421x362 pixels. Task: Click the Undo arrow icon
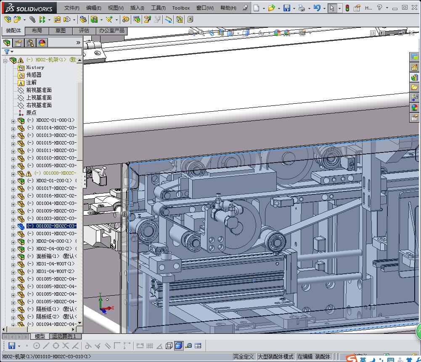pyautogui.click(x=317, y=8)
